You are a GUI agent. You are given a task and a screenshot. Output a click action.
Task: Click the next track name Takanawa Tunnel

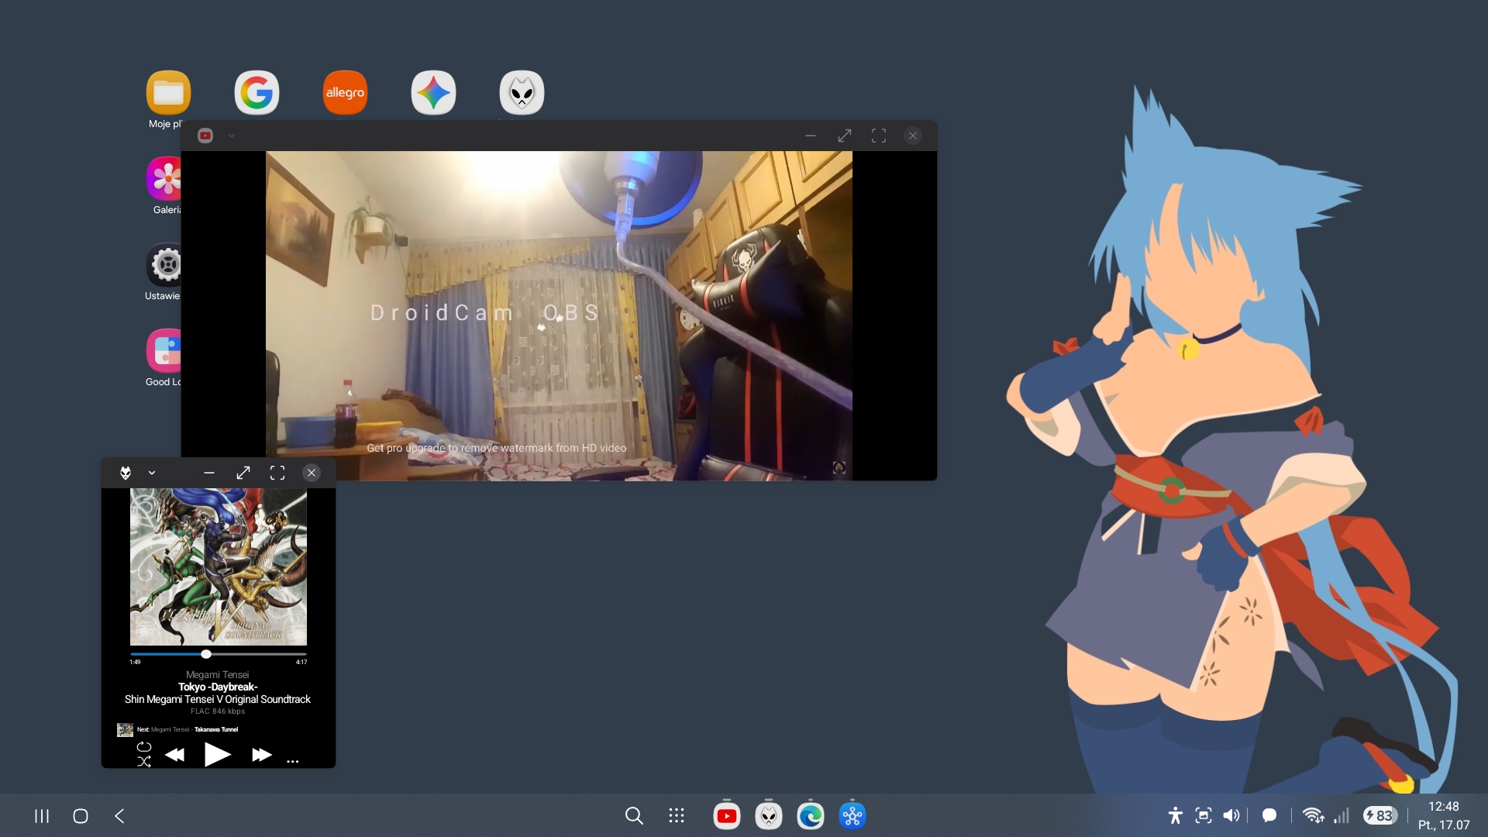click(x=216, y=729)
